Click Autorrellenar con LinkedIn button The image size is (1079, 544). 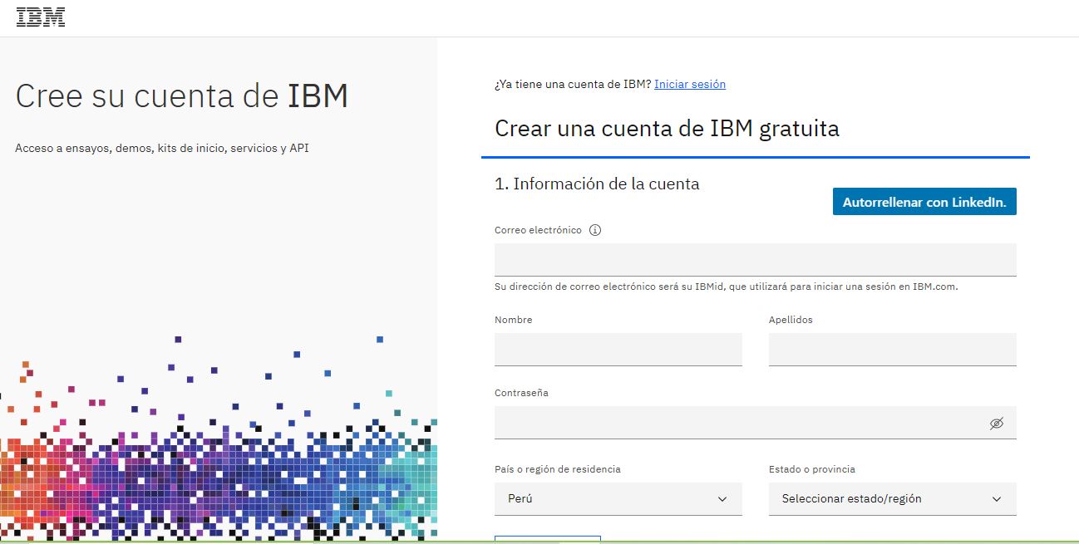pyautogui.click(x=924, y=202)
